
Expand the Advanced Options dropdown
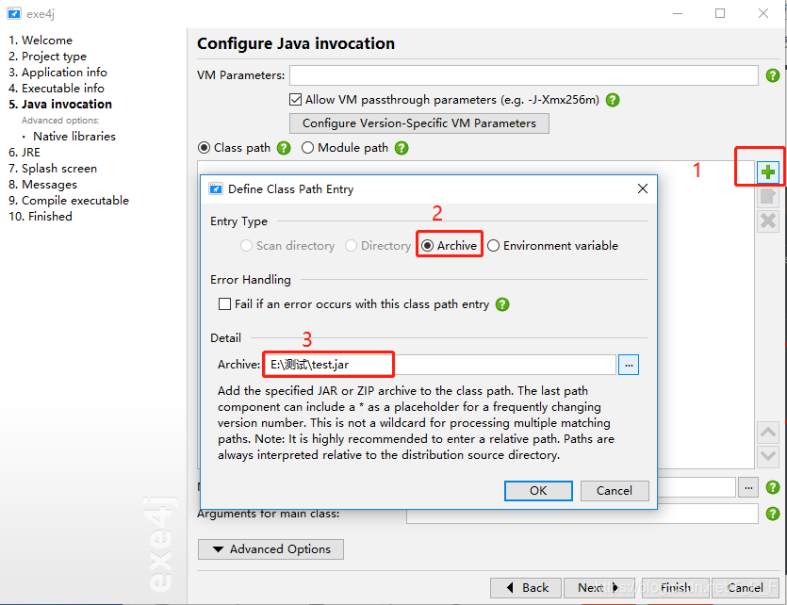(271, 549)
